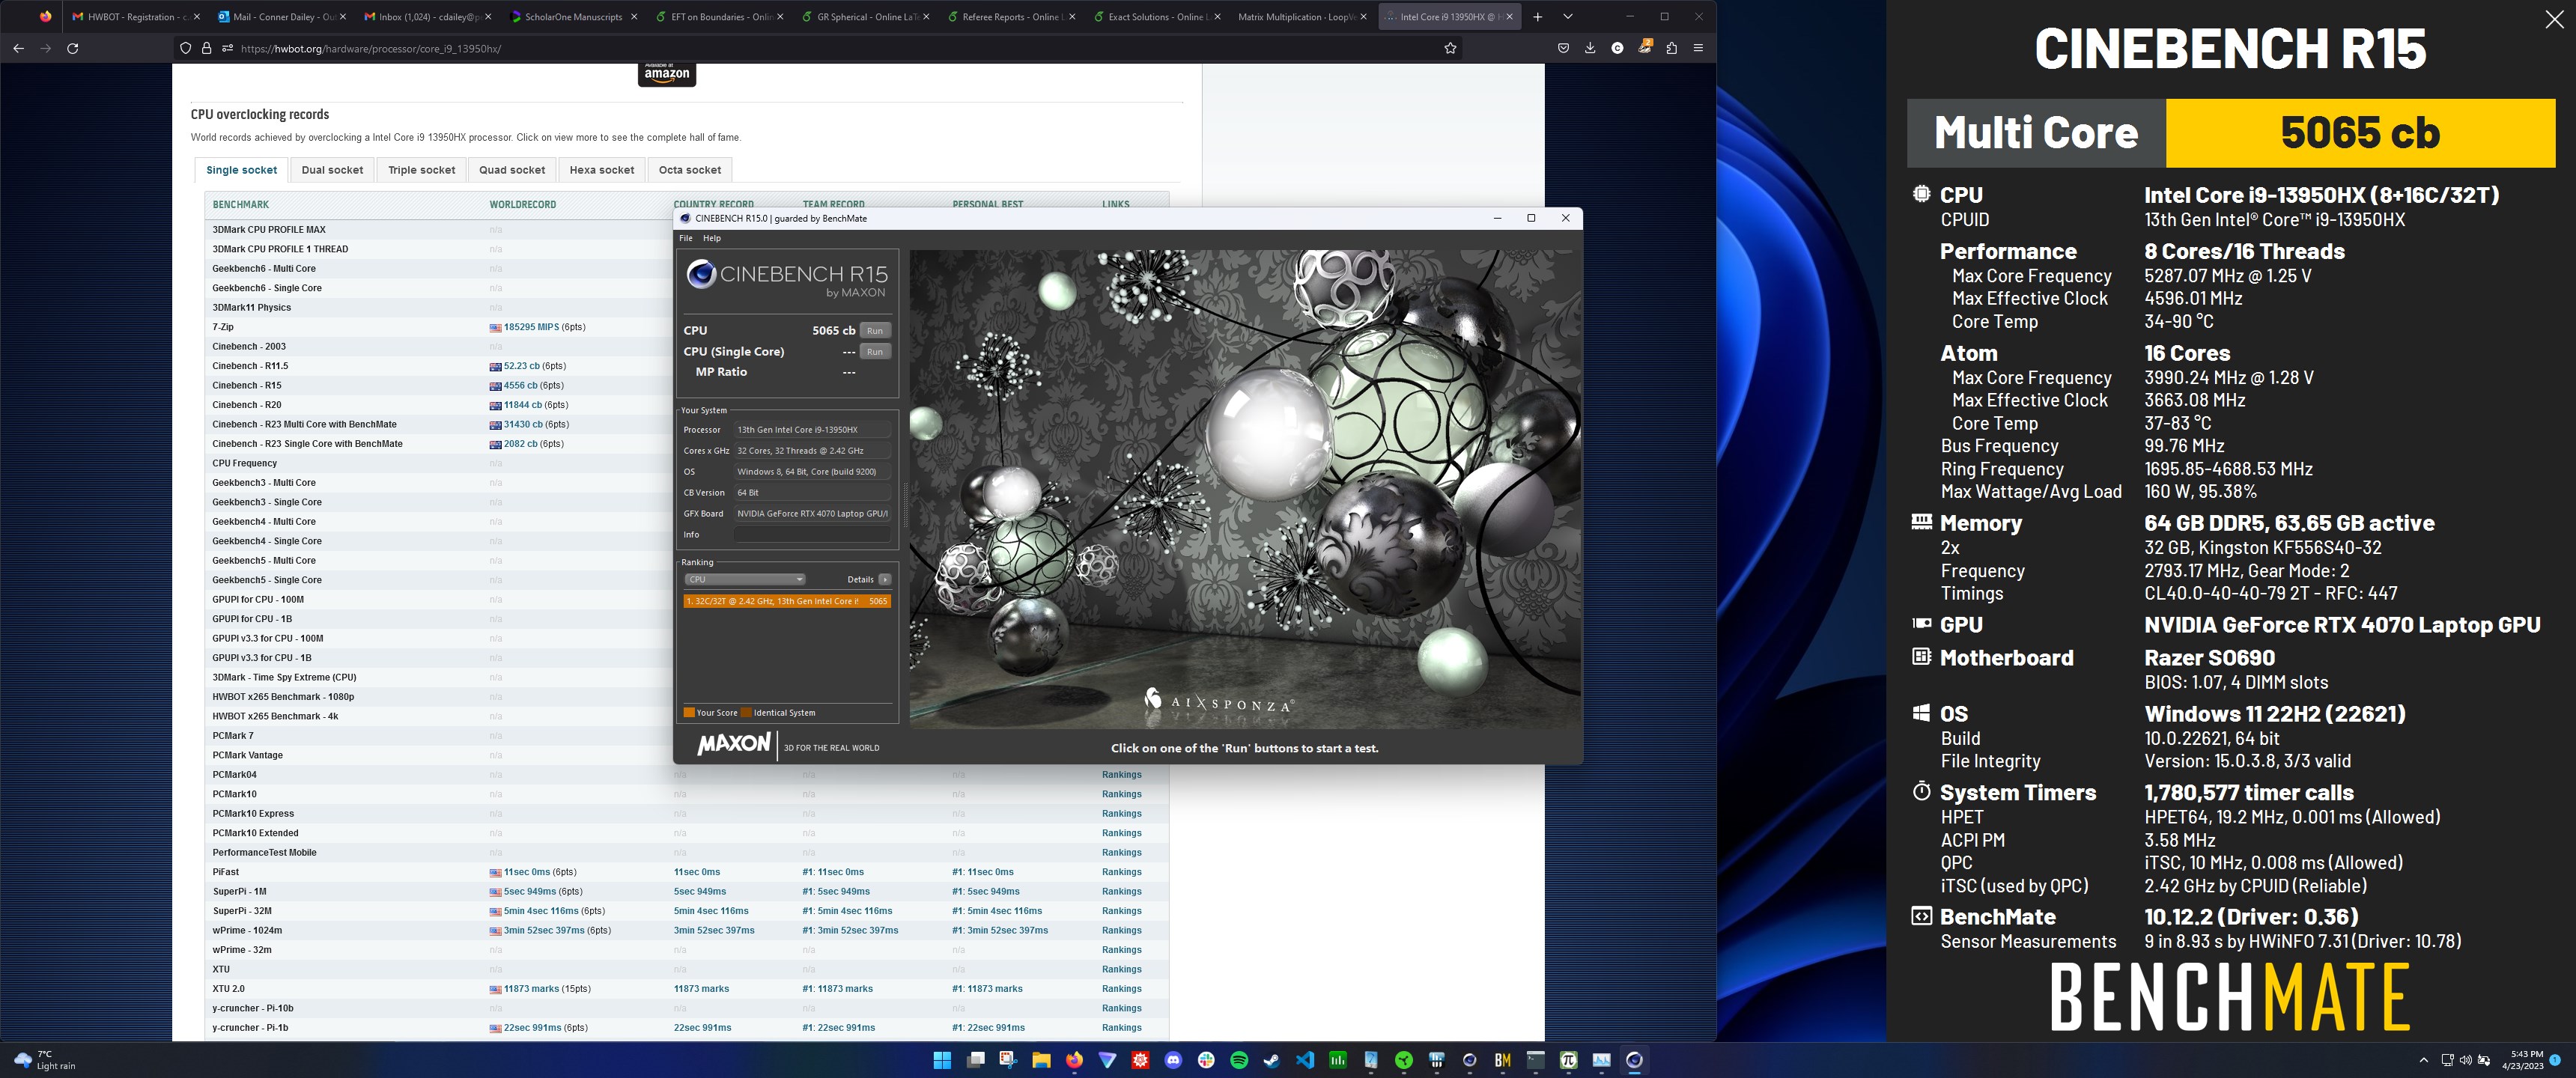Select the Triple socket tab
This screenshot has height=1078, width=2576.
421,170
